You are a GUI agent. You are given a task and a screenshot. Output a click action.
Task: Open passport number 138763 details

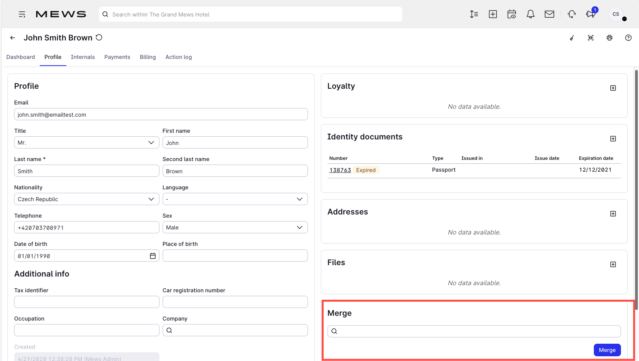click(340, 170)
